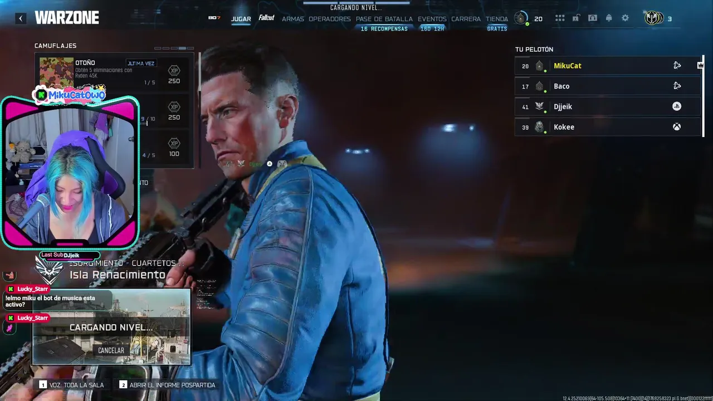Click MikuCat's rank badge icon
This screenshot has height=401, width=713.
(x=539, y=66)
